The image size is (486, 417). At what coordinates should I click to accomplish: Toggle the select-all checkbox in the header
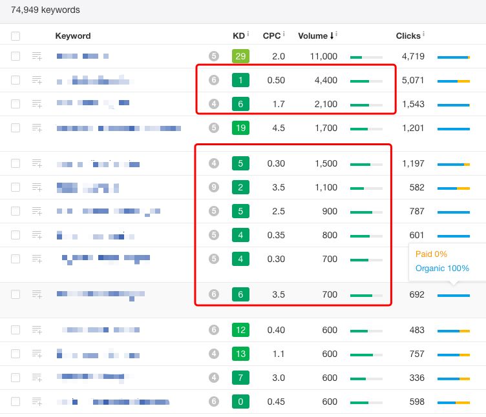pos(16,36)
